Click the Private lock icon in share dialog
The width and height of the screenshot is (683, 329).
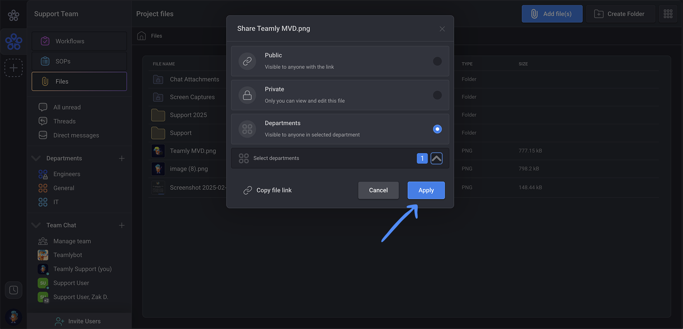pos(247,95)
